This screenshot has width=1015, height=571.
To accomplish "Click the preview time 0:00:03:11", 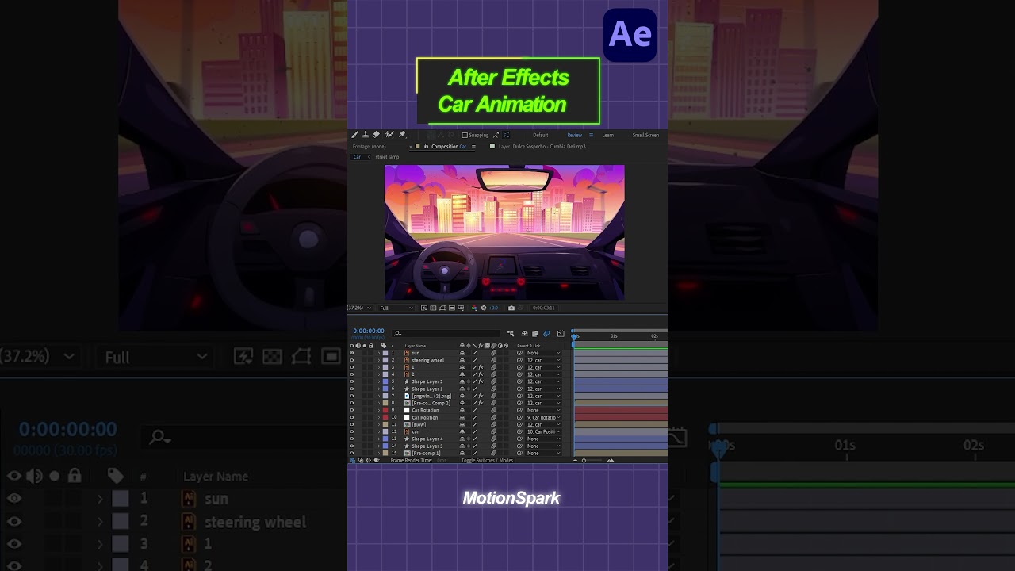I will point(544,308).
